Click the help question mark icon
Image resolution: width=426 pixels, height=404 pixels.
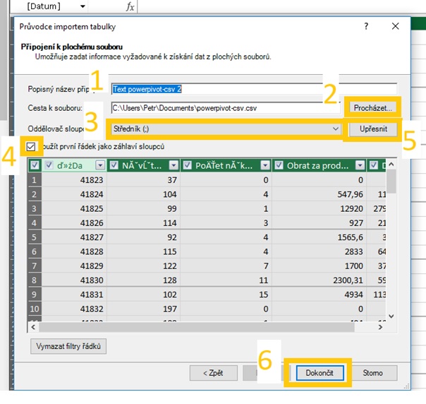point(366,26)
